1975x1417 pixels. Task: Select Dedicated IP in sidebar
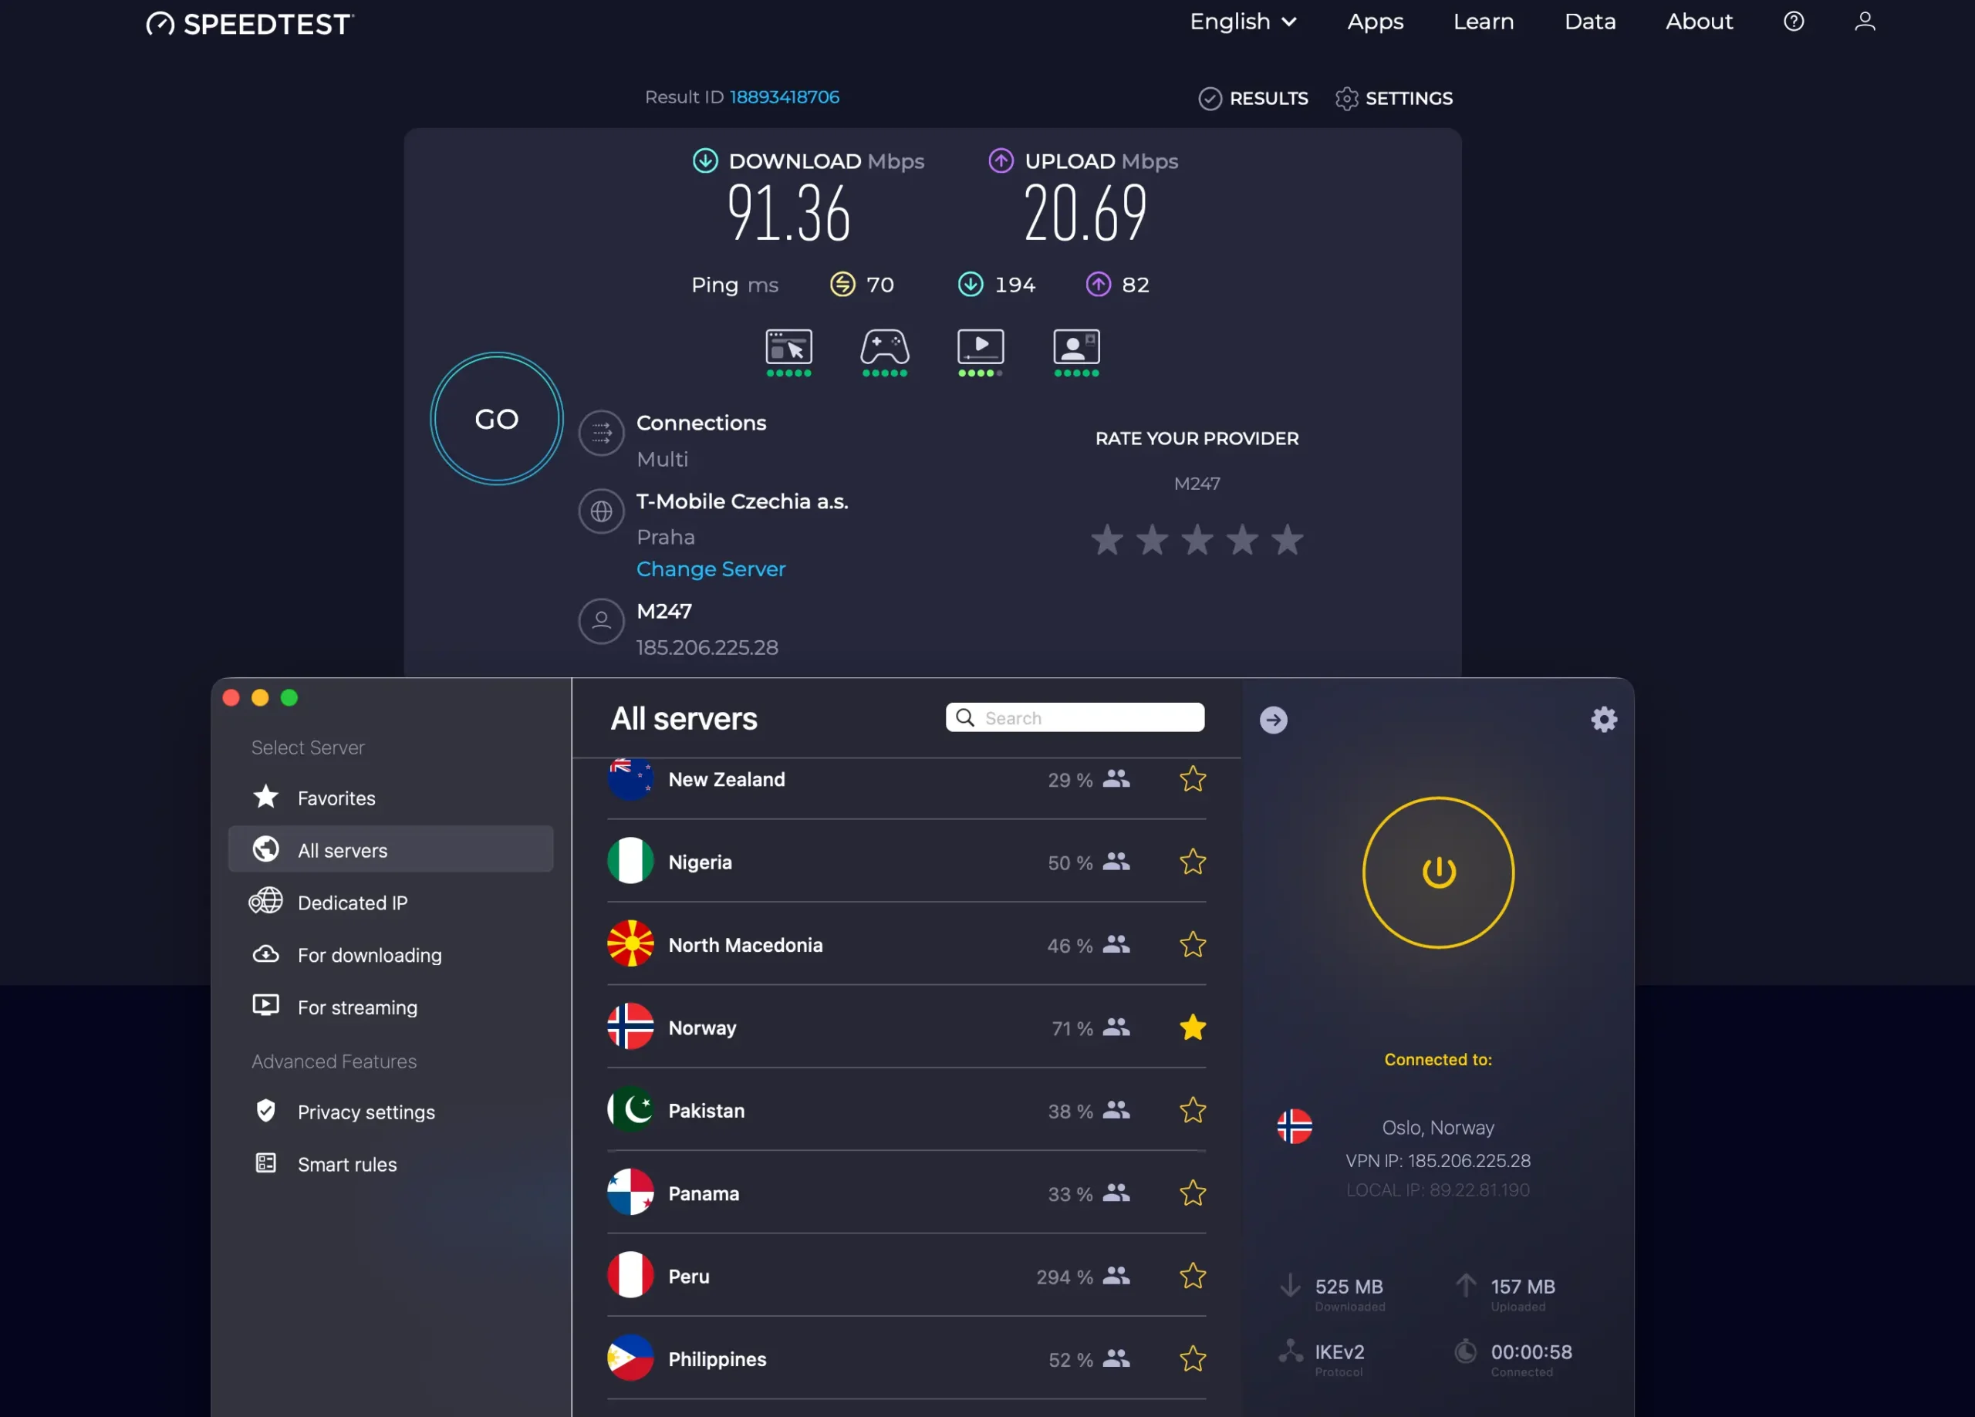[352, 902]
